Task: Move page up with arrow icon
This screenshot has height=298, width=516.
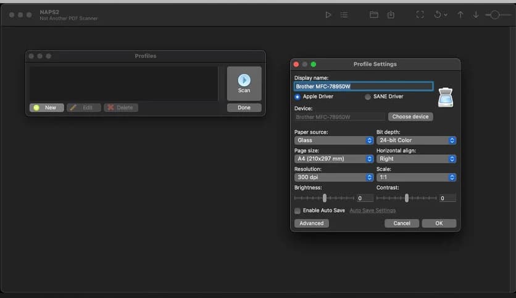Action: [460, 14]
